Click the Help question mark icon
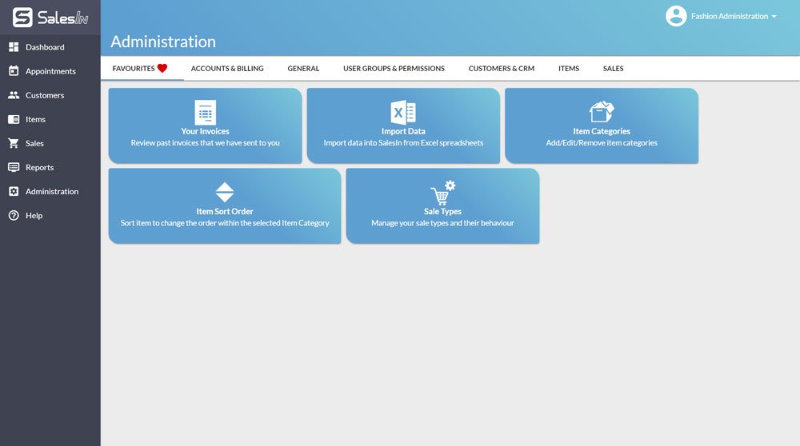The image size is (800, 446). coord(14,215)
